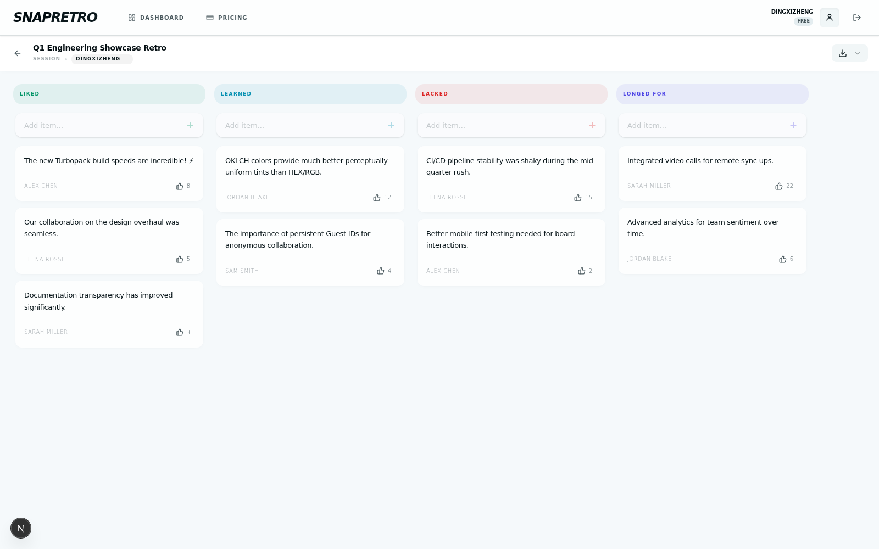Click the plus icon in Liked column
879x549 pixels.
tap(190, 125)
